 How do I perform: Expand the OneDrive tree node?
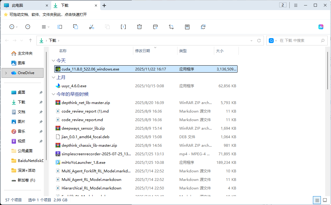tap(6, 73)
